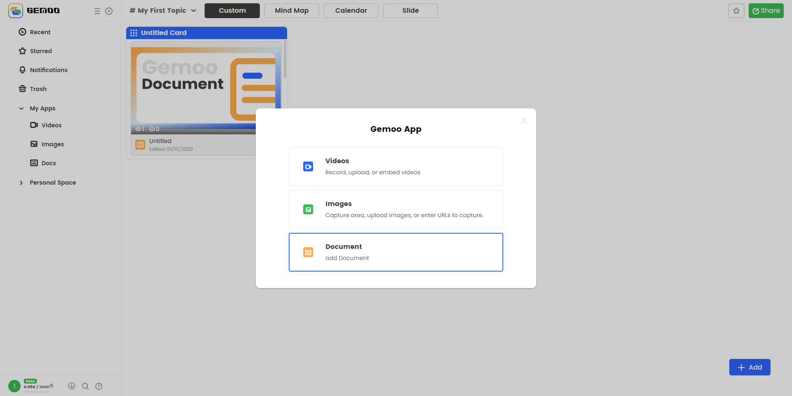Click the Beta badge
Image resolution: width=792 pixels, height=396 pixels.
[x=31, y=381]
